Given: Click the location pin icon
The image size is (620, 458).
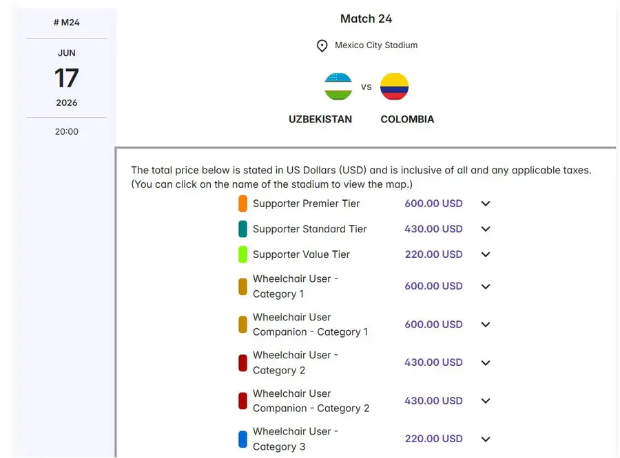Looking at the screenshot, I should [x=322, y=46].
